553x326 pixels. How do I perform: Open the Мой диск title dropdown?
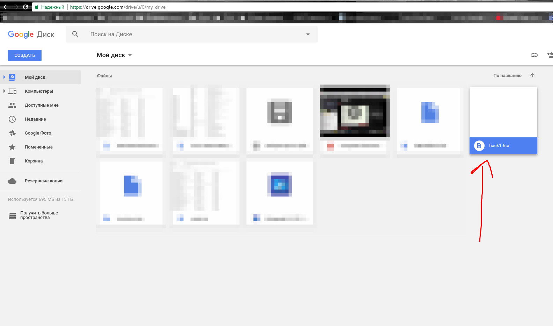point(114,55)
